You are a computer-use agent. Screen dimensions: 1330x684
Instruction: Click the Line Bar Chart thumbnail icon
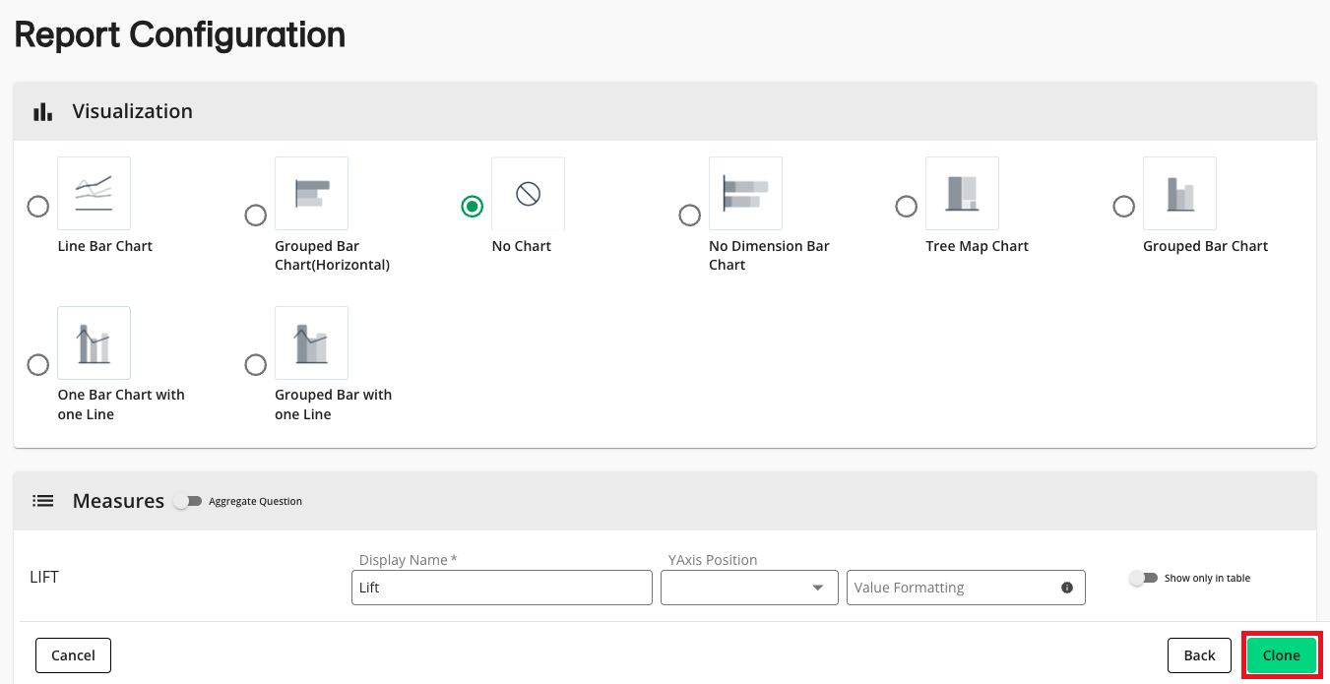coord(95,193)
